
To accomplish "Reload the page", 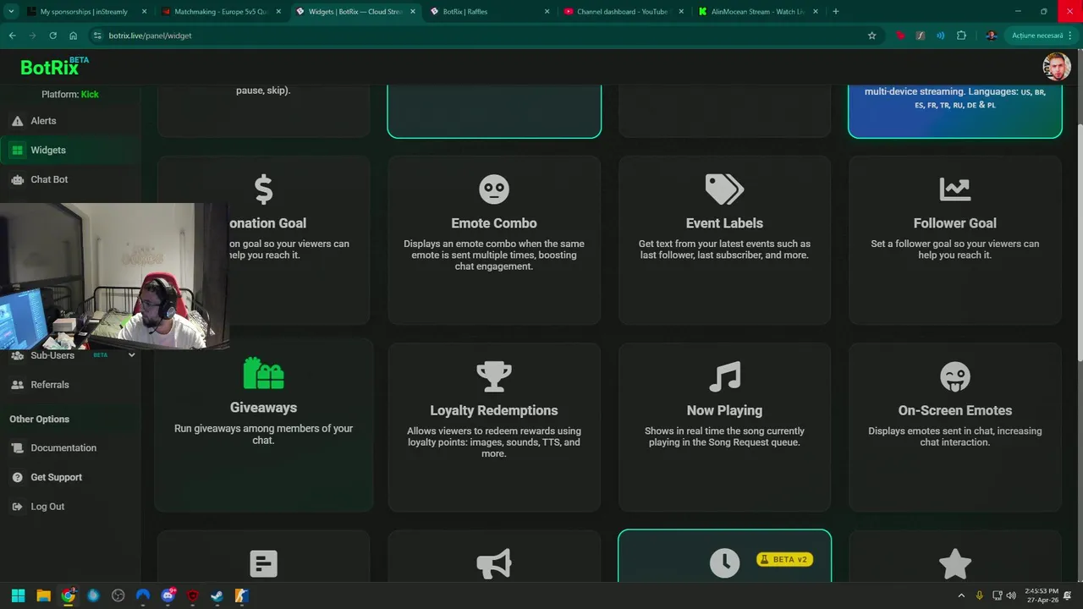I will point(52,36).
